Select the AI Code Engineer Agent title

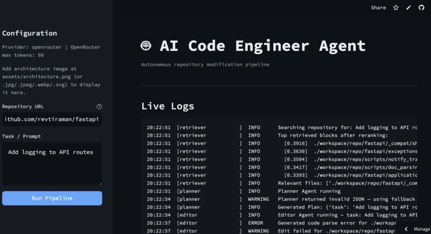(263, 46)
